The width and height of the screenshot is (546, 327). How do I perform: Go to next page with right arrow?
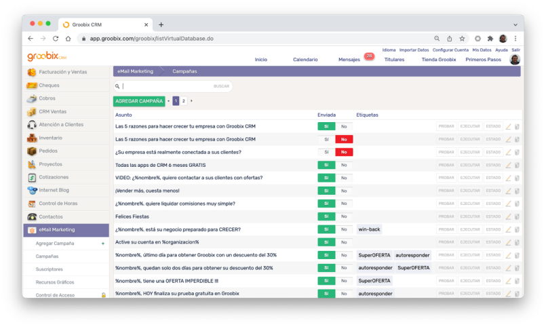tap(191, 101)
